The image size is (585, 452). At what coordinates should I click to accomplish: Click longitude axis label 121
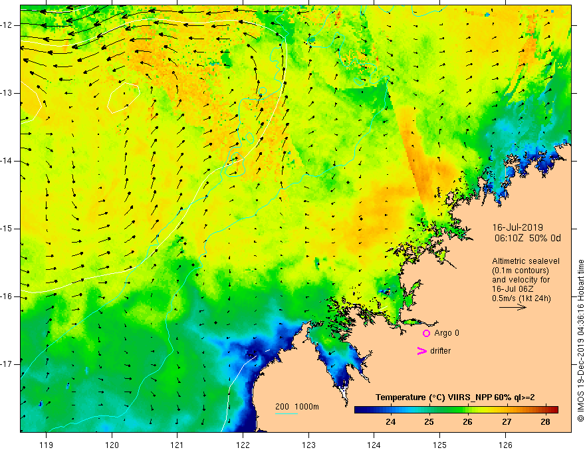[177, 445]
